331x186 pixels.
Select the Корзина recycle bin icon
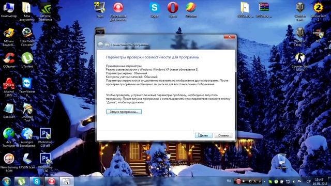pyautogui.click(x=282, y=162)
